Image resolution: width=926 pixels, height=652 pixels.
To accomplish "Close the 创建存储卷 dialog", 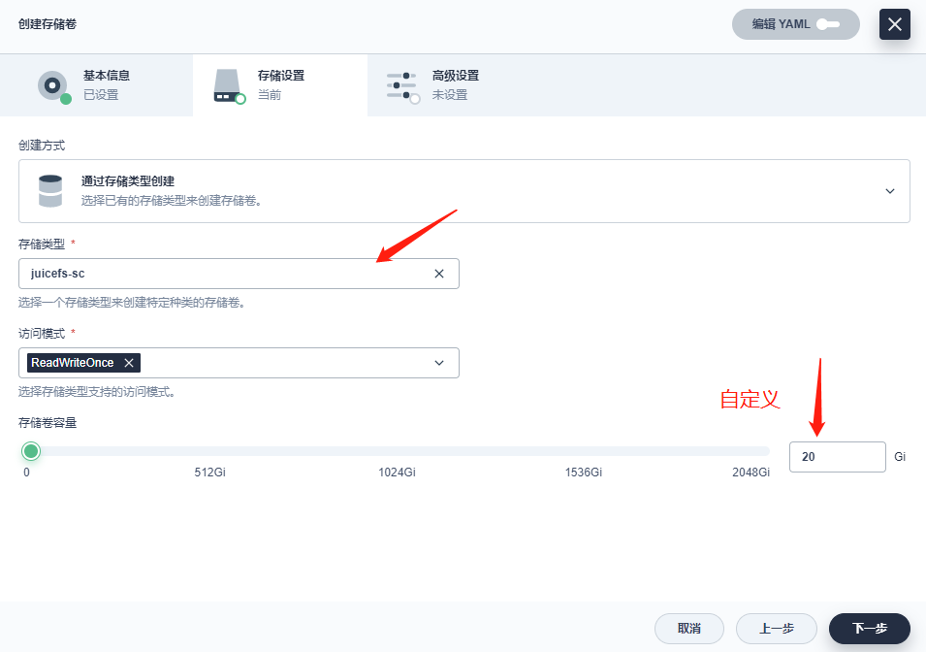I will coord(894,24).
